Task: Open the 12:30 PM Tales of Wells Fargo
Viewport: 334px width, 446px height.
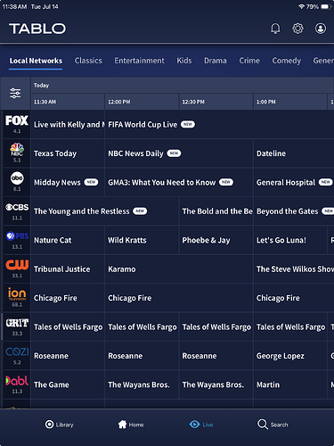Action: (x=216, y=326)
